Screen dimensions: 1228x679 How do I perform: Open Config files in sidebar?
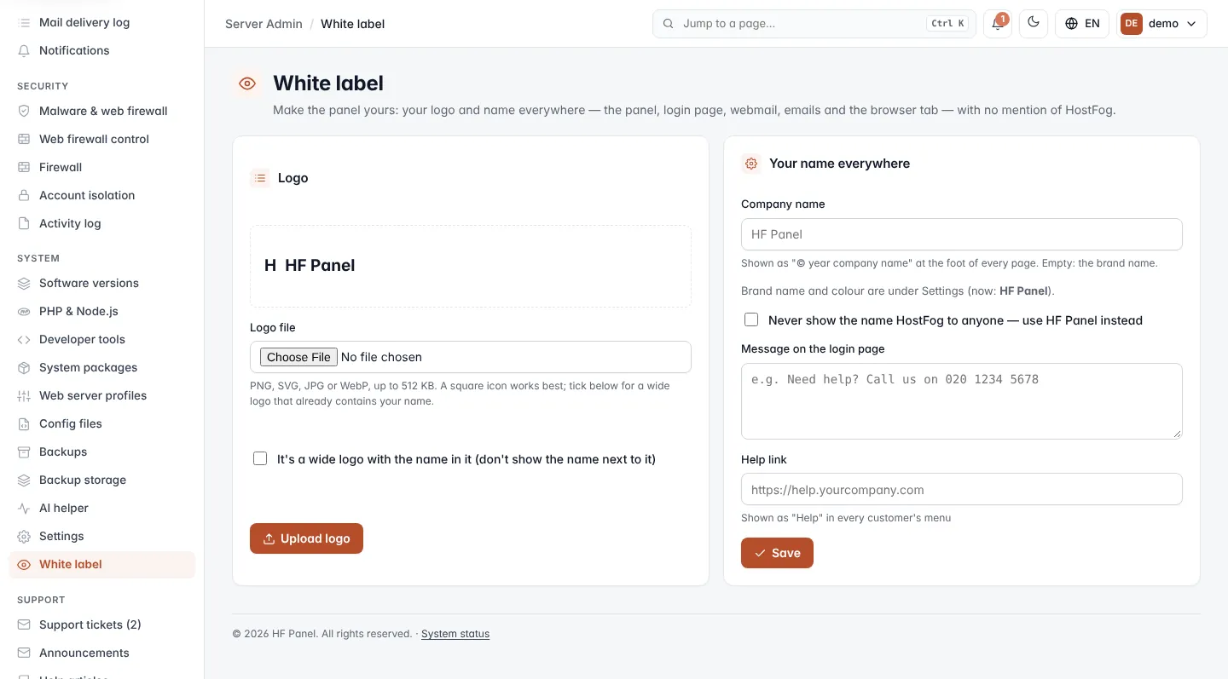click(x=102, y=423)
